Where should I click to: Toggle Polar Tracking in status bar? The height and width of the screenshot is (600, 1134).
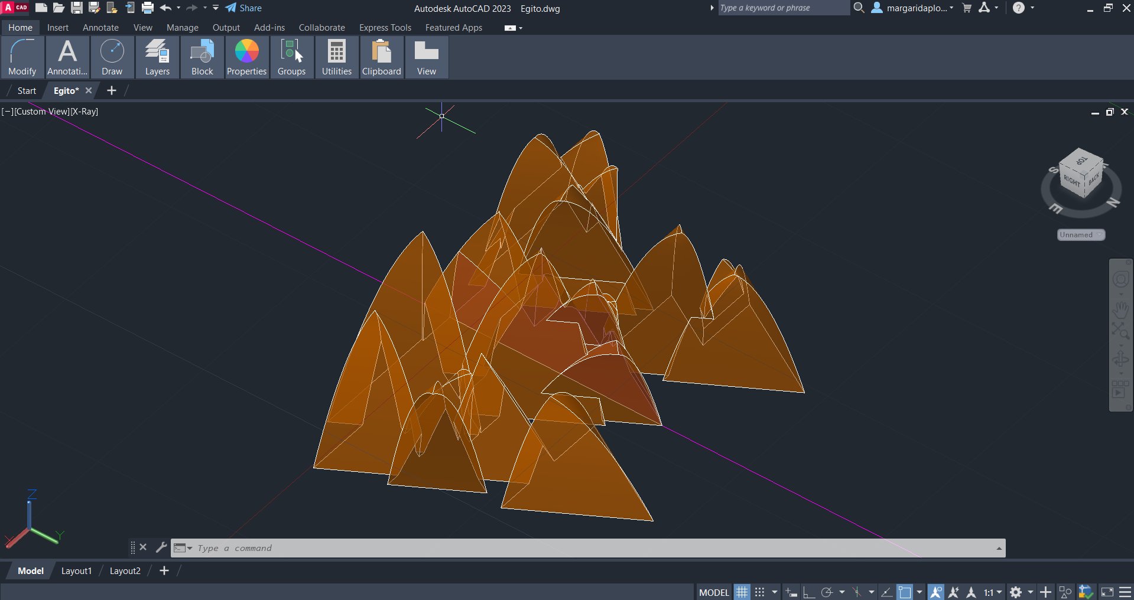[x=827, y=592]
